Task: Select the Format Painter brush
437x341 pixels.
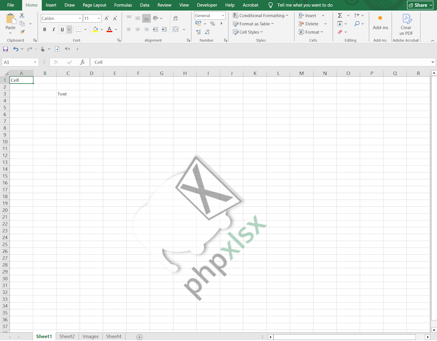Action: coord(22,32)
